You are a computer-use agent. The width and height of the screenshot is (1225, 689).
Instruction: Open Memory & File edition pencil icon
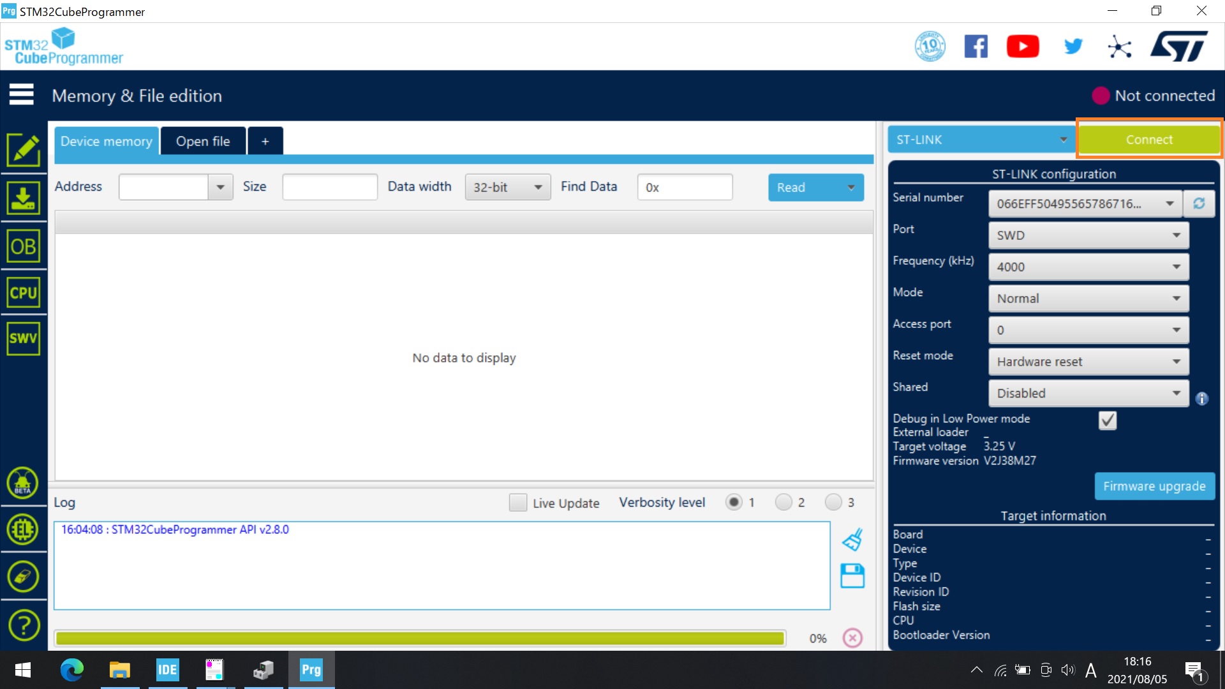coord(24,150)
